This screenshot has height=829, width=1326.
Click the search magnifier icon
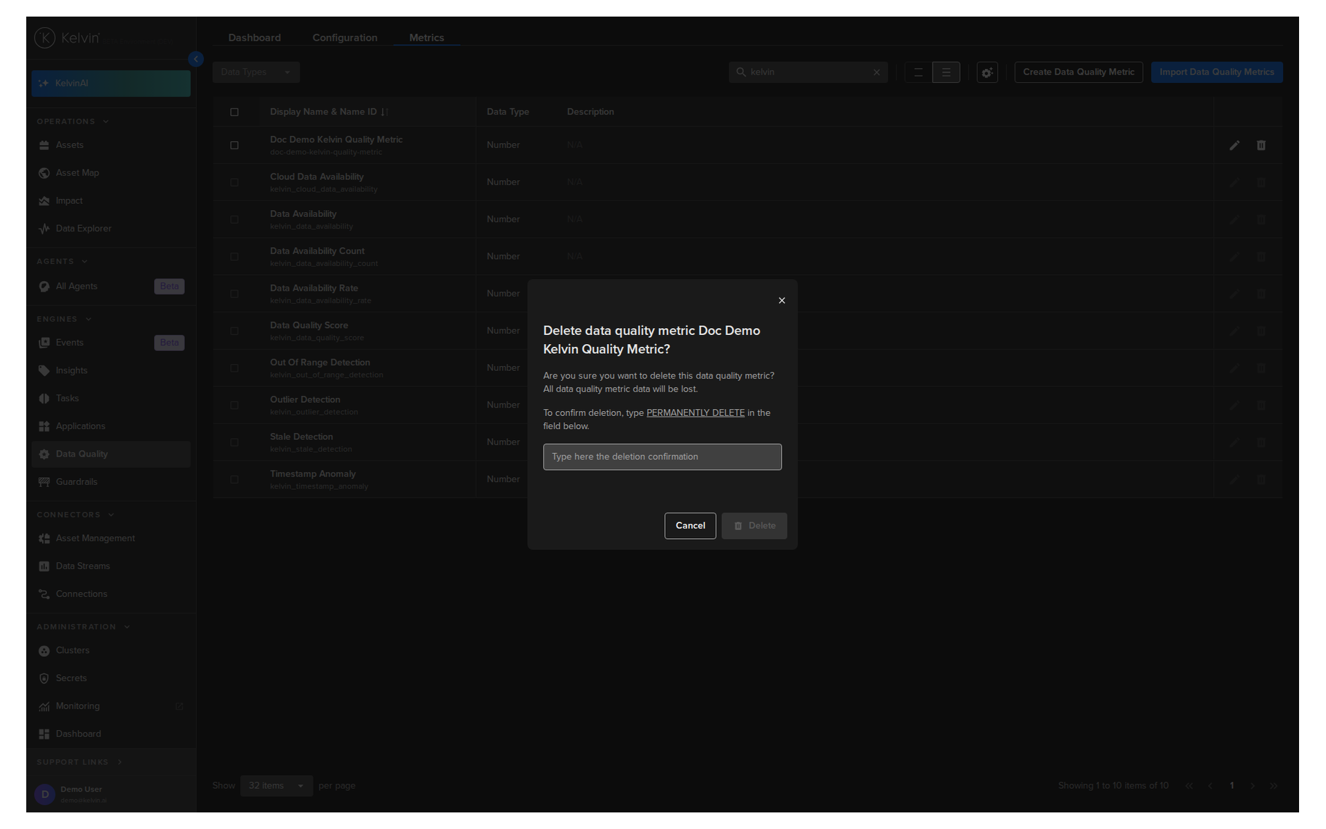tap(741, 72)
